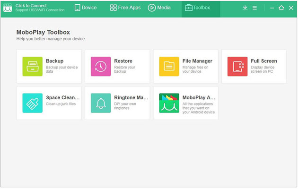The image size is (298, 189).
Task: Open the File Manager title label
Action: (197, 61)
